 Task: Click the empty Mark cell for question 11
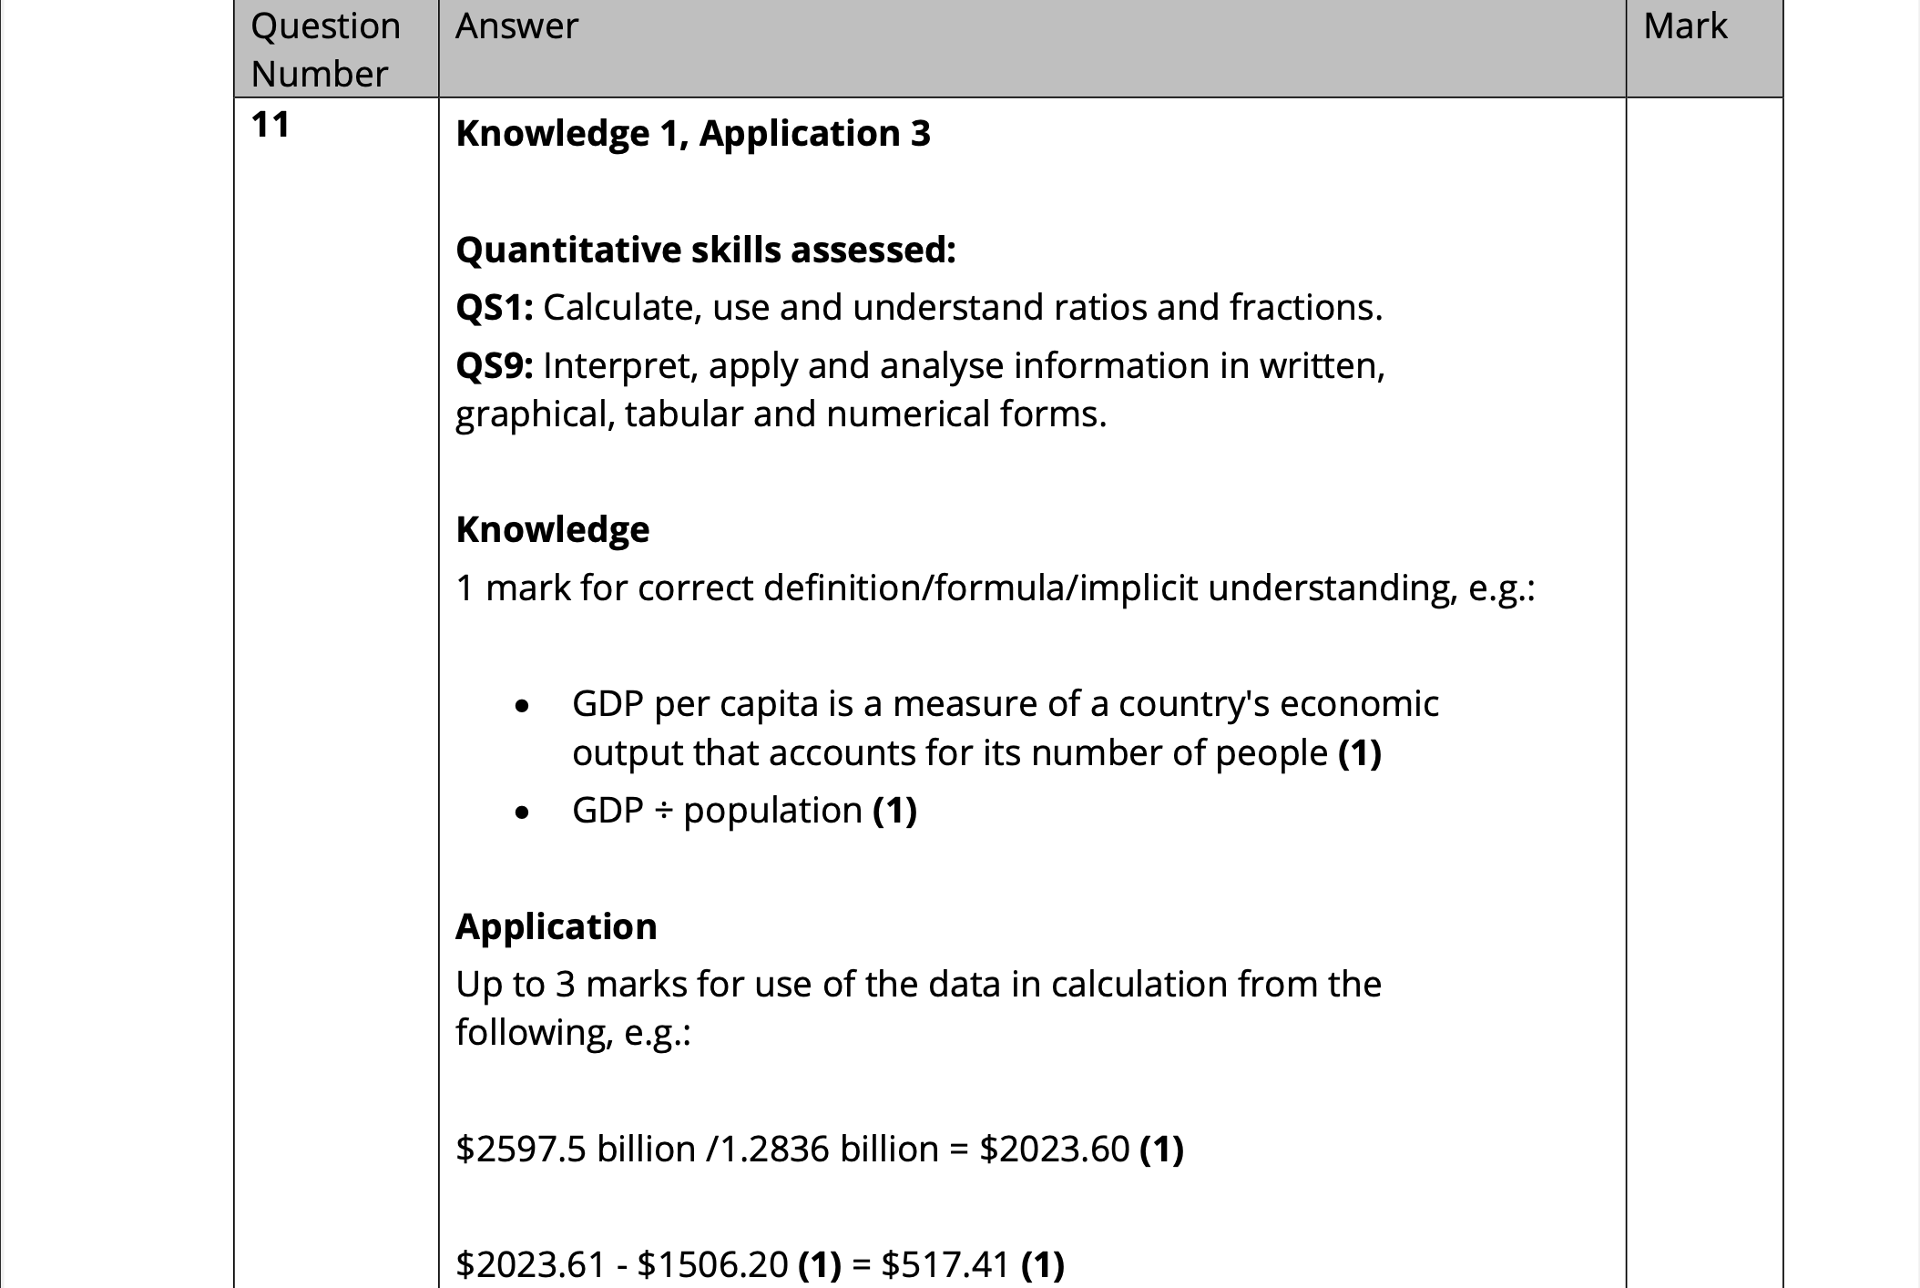point(1703,638)
